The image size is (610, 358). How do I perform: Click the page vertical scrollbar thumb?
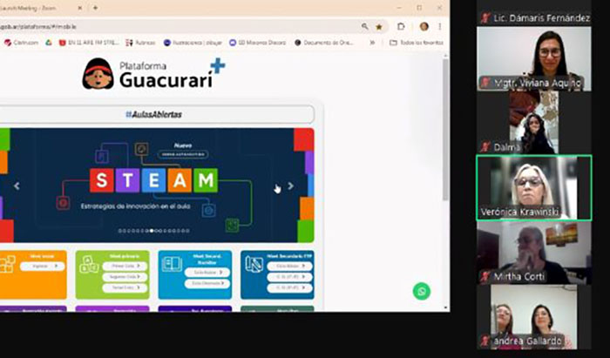pos(446,130)
